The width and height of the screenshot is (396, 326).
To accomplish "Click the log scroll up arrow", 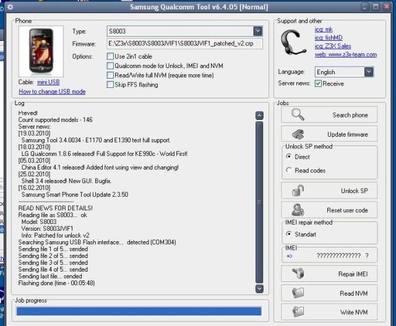I will [x=259, y=116].
